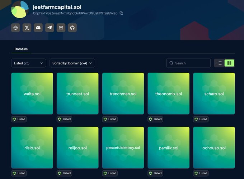Screen dimensions: 244x179
Task: Copy the wallet address with copy icon
Action: click(x=121, y=13)
